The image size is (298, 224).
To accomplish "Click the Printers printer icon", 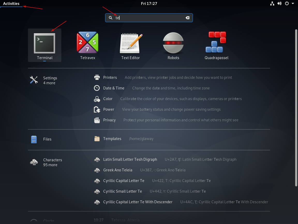I will click(97, 77).
